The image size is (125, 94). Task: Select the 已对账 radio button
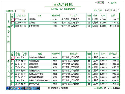coord(109,3)
